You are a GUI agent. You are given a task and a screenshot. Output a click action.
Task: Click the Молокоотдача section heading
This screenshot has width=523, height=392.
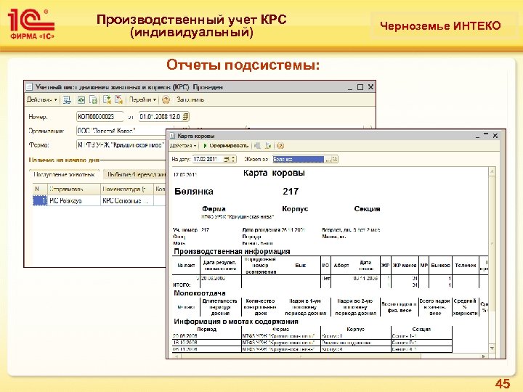coord(200,293)
